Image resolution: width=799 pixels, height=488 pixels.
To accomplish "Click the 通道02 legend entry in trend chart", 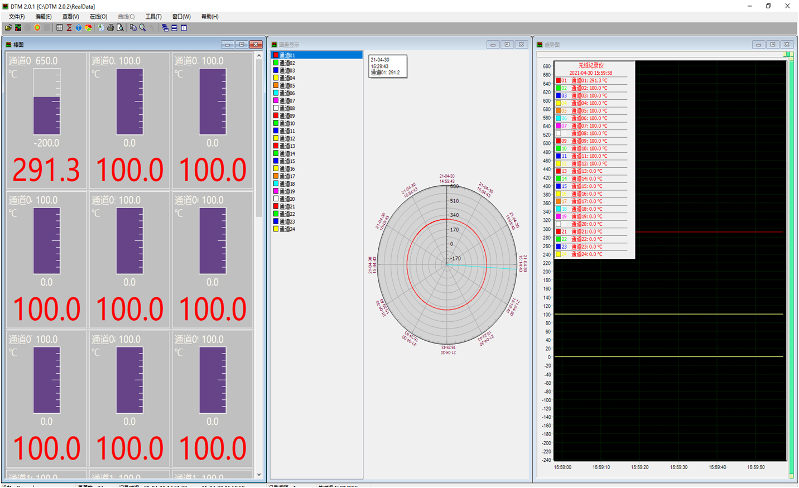I will (589, 88).
